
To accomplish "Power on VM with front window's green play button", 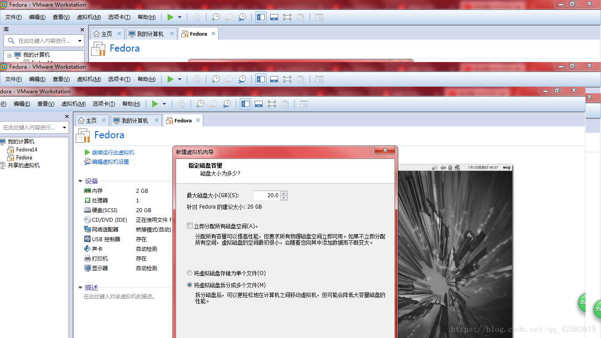I will pyautogui.click(x=155, y=104).
